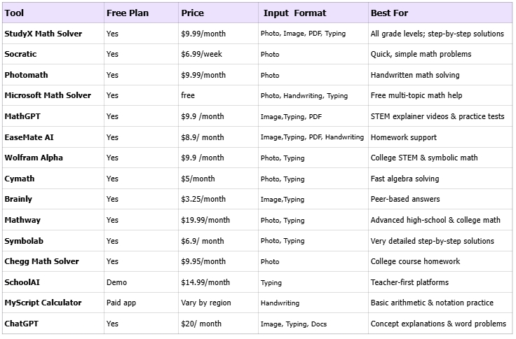Click the Socratic tool name

(x=20, y=54)
